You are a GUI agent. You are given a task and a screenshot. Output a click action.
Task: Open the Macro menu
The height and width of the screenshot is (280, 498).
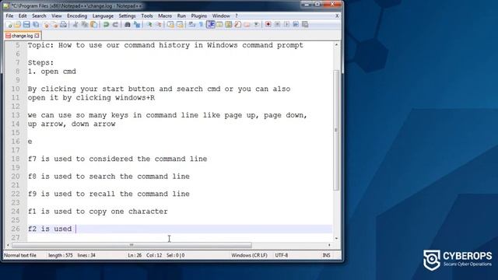165,16
